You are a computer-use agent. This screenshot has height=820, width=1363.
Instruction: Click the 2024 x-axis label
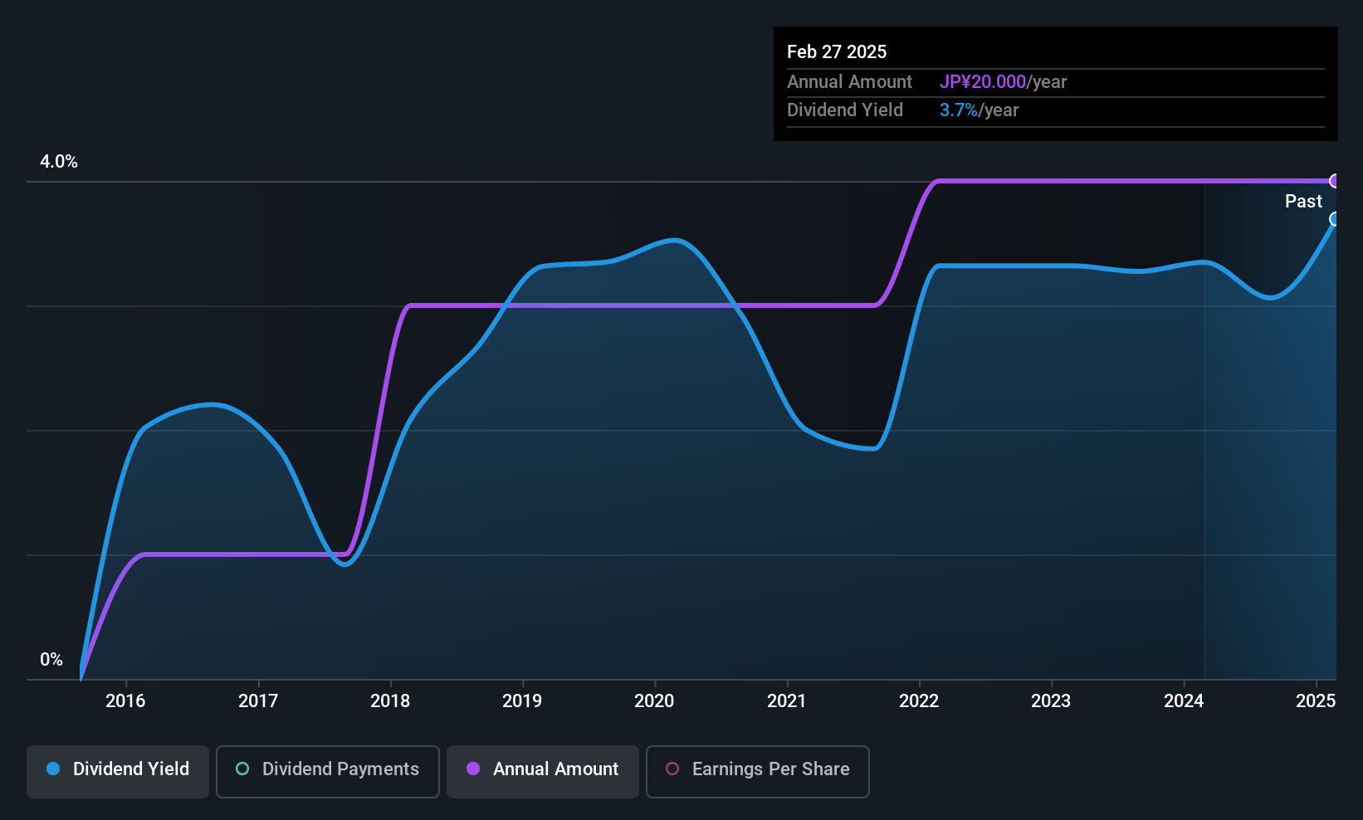[1184, 700]
